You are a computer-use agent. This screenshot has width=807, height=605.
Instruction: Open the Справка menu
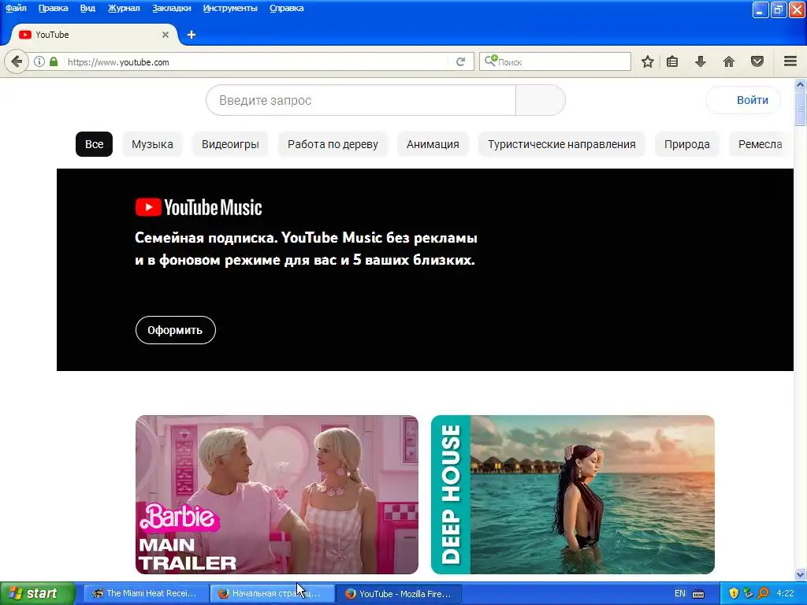287,8
